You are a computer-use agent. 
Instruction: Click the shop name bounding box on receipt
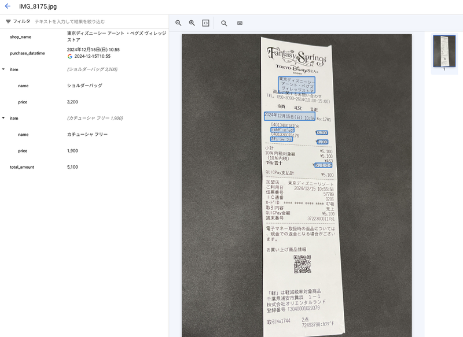tap(296, 85)
